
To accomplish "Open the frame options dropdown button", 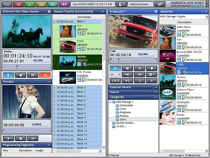I will pyautogui.click(x=152, y=74).
